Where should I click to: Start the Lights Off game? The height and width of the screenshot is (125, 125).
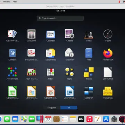[x=89, y=91]
